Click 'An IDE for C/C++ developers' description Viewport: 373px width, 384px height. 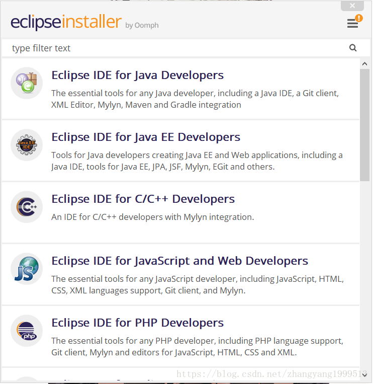pos(153,217)
